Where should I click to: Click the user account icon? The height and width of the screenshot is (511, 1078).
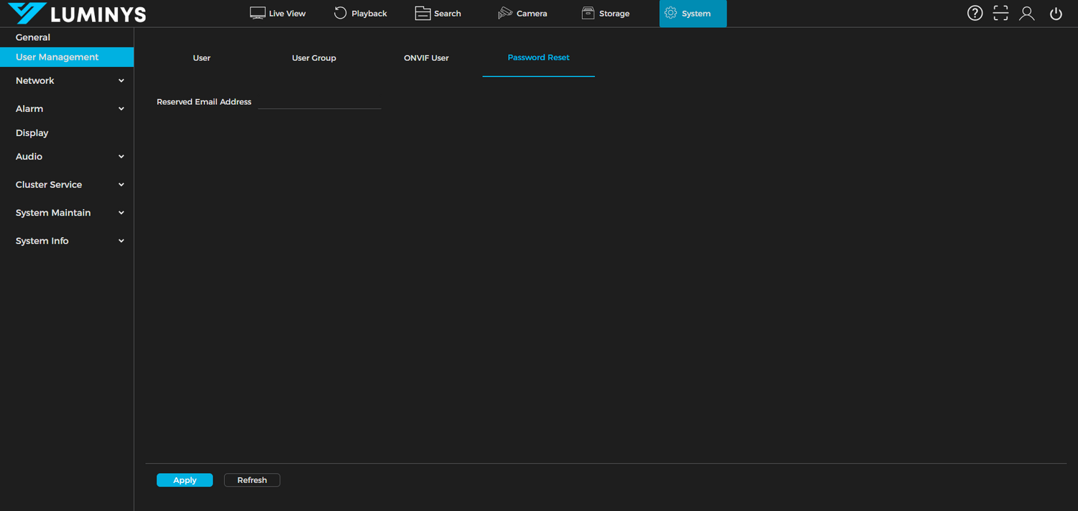[1026, 13]
